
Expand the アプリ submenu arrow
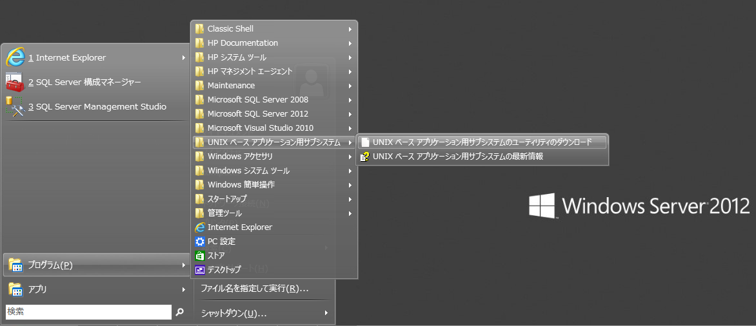point(184,289)
